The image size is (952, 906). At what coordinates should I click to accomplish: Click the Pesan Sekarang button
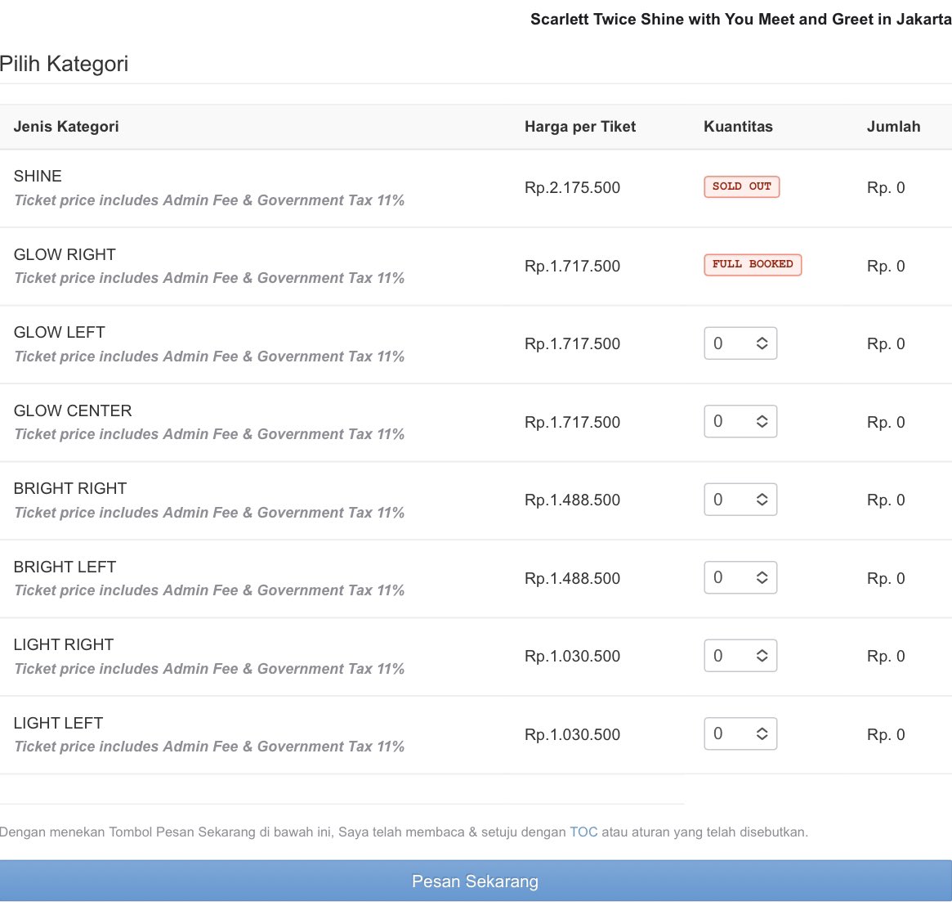pyautogui.click(x=476, y=881)
